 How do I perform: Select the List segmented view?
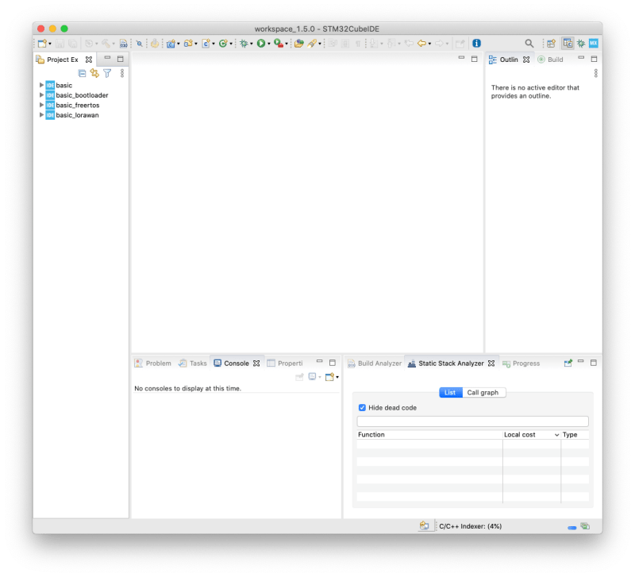[x=450, y=392]
